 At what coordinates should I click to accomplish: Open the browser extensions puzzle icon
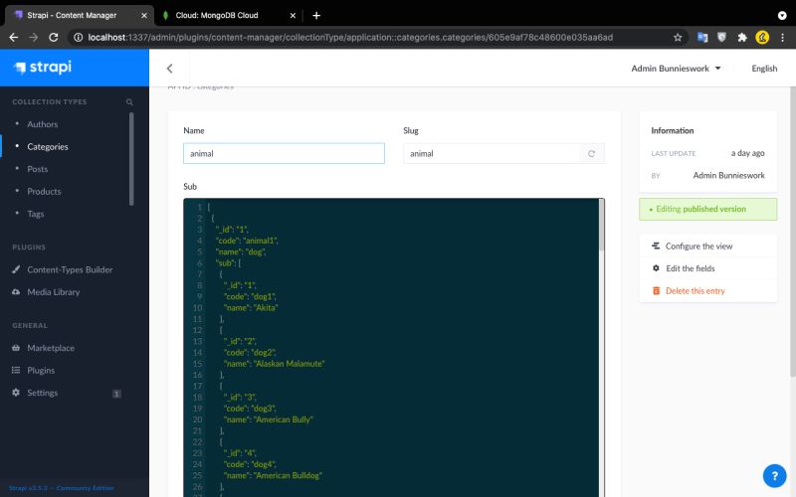pos(742,37)
